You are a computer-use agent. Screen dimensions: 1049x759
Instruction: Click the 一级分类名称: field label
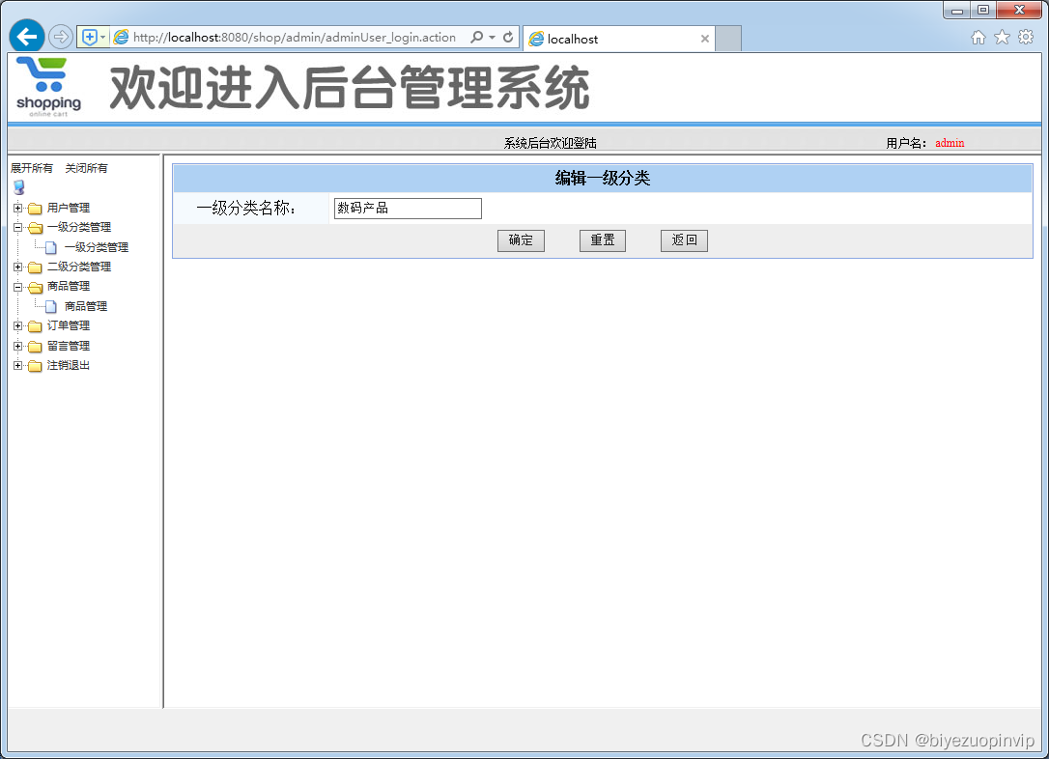[246, 208]
